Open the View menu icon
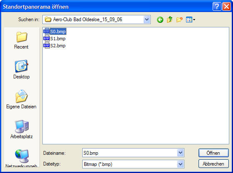The height and width of the screenshot is (173, 233). point(191,19)
